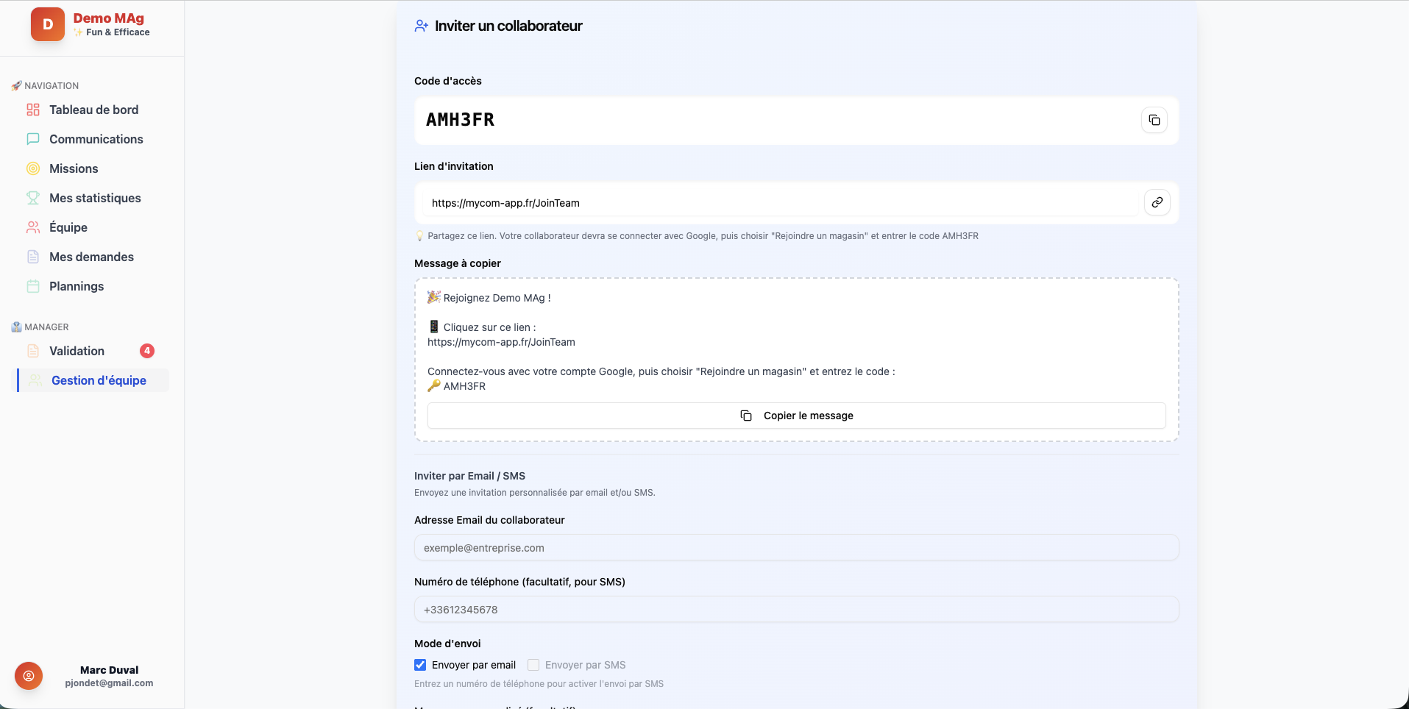
Task: Open the Communications chat bubble icon
Action: tap(33, 139)
